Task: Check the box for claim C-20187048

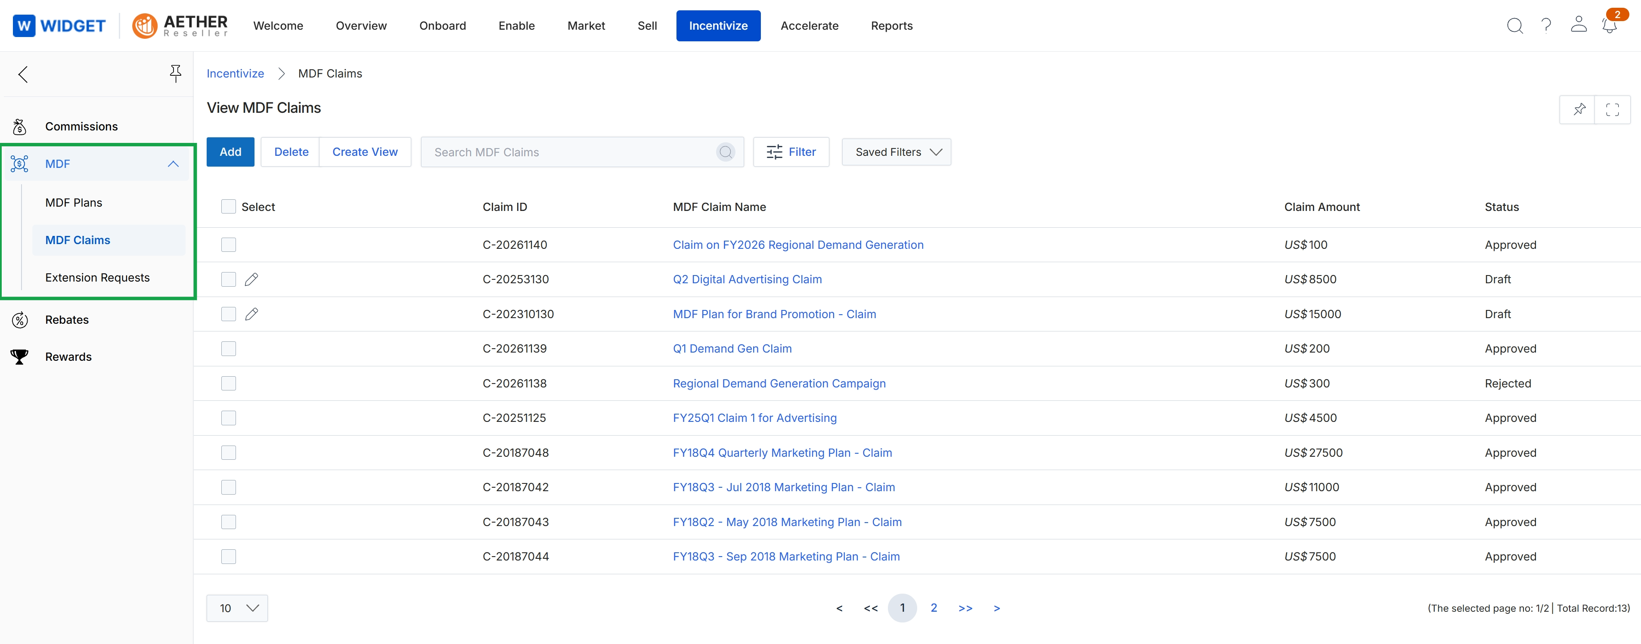Action: point(229,452)
